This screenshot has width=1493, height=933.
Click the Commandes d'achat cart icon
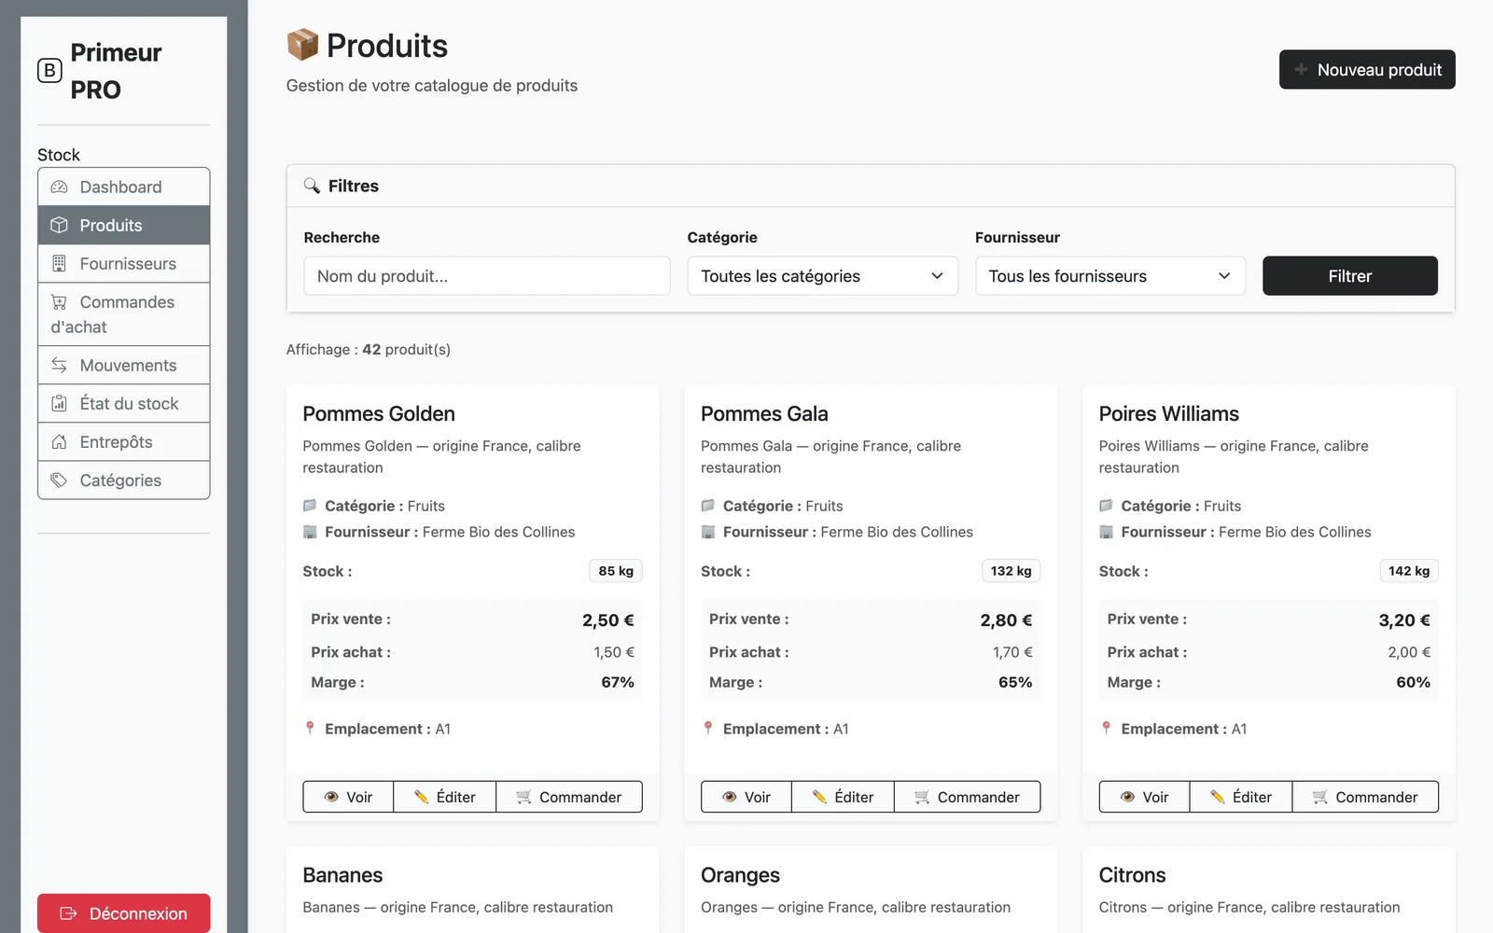[x=59, y=301]
